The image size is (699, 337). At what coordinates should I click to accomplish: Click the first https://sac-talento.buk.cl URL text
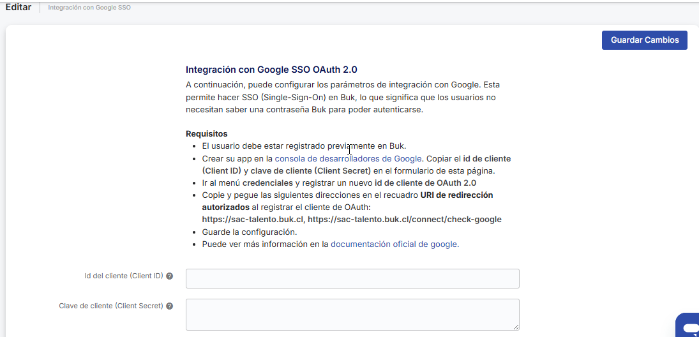click(x=253, y=220)
